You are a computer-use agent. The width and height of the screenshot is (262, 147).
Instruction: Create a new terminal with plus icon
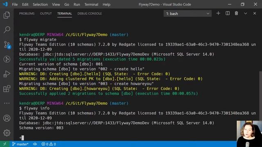click(x=218, y=13)
